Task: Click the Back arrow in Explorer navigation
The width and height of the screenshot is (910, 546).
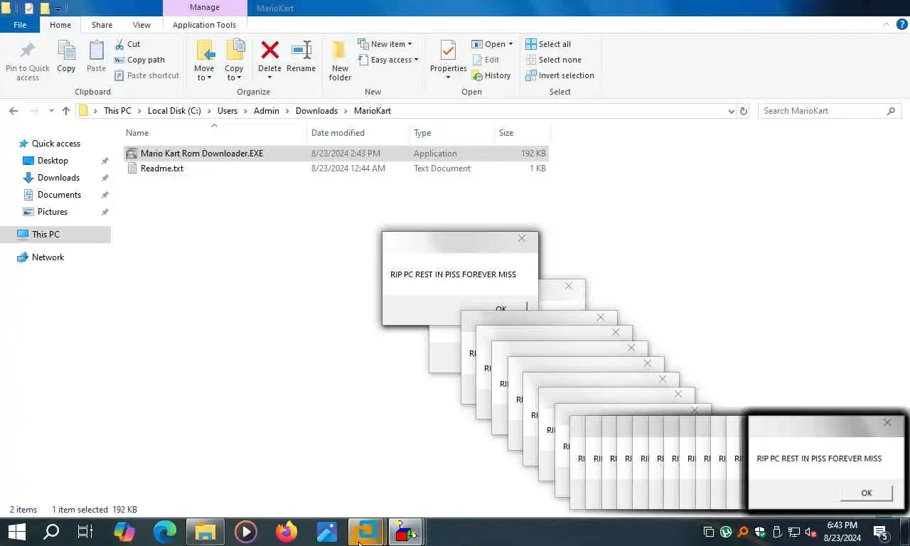Action: [14, 111]
